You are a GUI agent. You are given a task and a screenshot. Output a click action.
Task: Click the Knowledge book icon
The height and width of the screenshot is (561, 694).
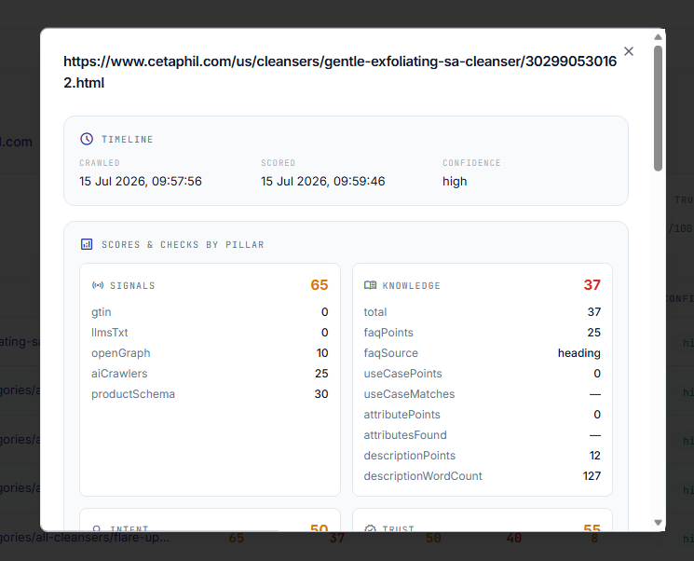(x=371, y=285)
